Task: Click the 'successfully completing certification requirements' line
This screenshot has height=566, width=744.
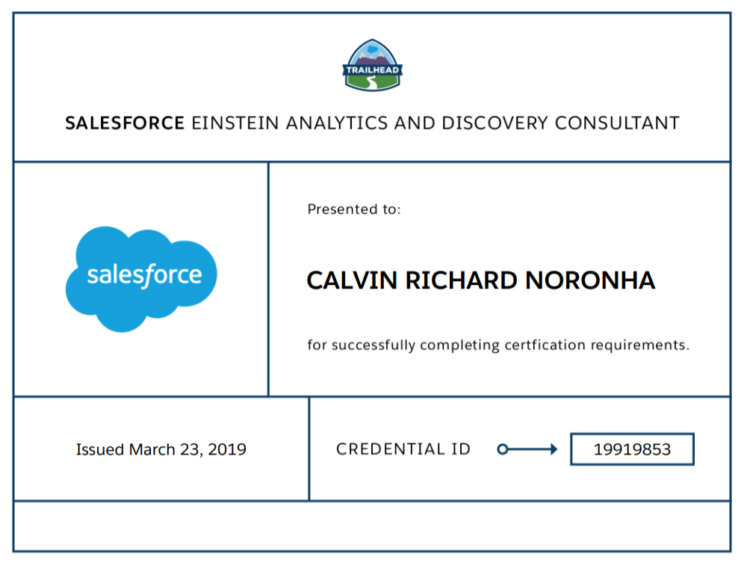Action: tap(498, 345)
